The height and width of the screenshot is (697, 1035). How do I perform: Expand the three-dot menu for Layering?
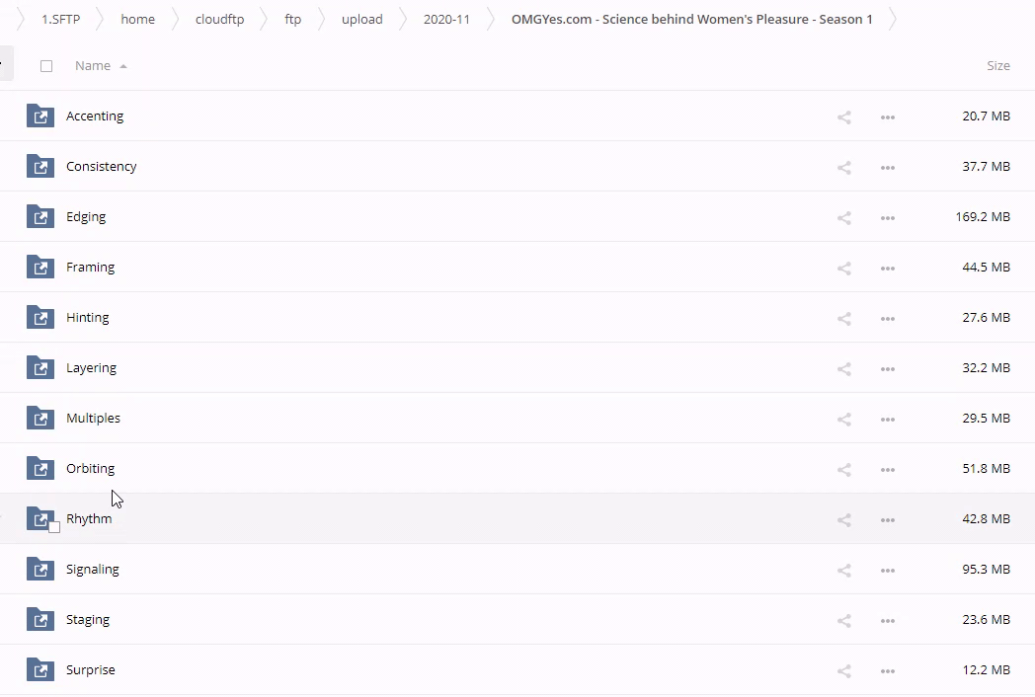coord(887,368)
